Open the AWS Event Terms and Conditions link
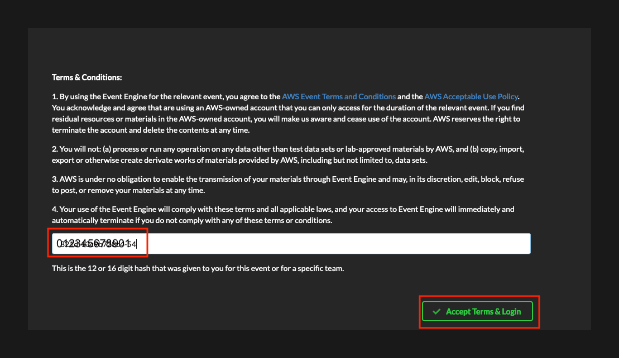 click(x=339, y=96)
